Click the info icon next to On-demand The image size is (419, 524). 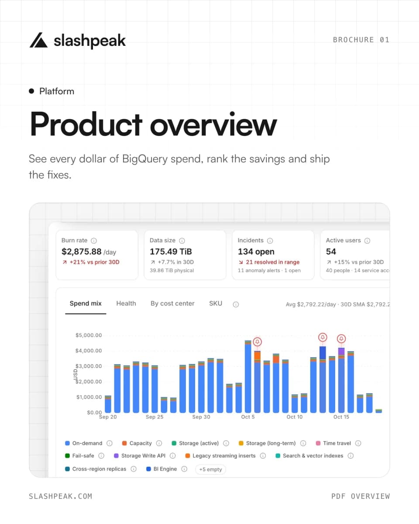click(x=110, y=443)
